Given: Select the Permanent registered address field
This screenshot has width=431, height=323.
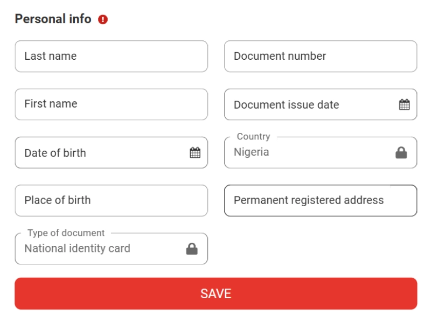Looking at the screenshot, I should click(321, 200).
